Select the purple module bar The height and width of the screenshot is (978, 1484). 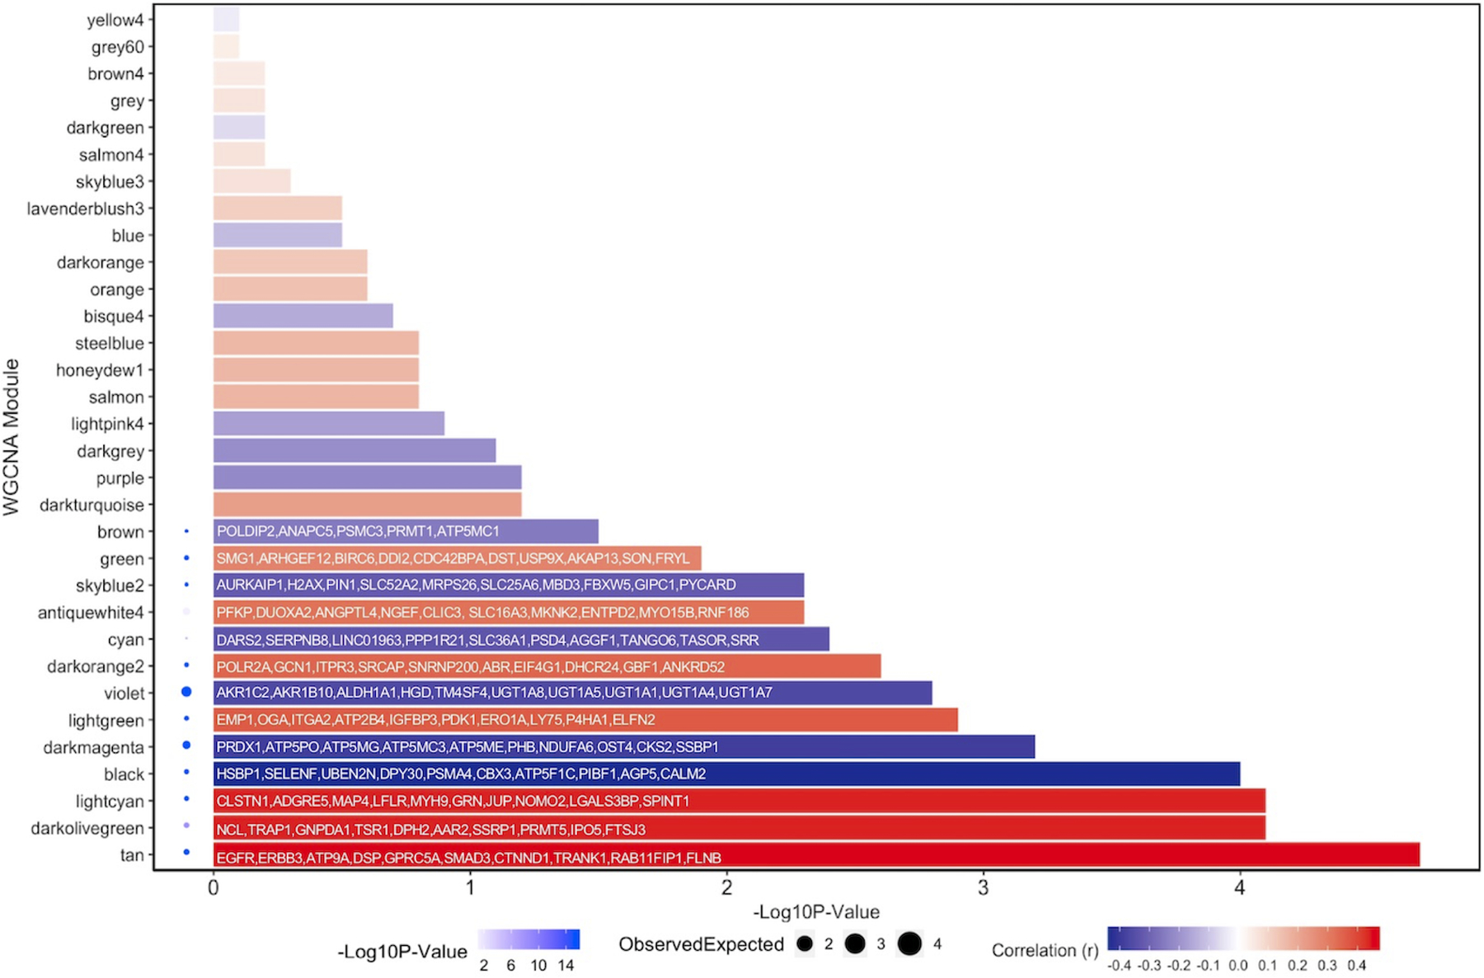click(368, 477)
